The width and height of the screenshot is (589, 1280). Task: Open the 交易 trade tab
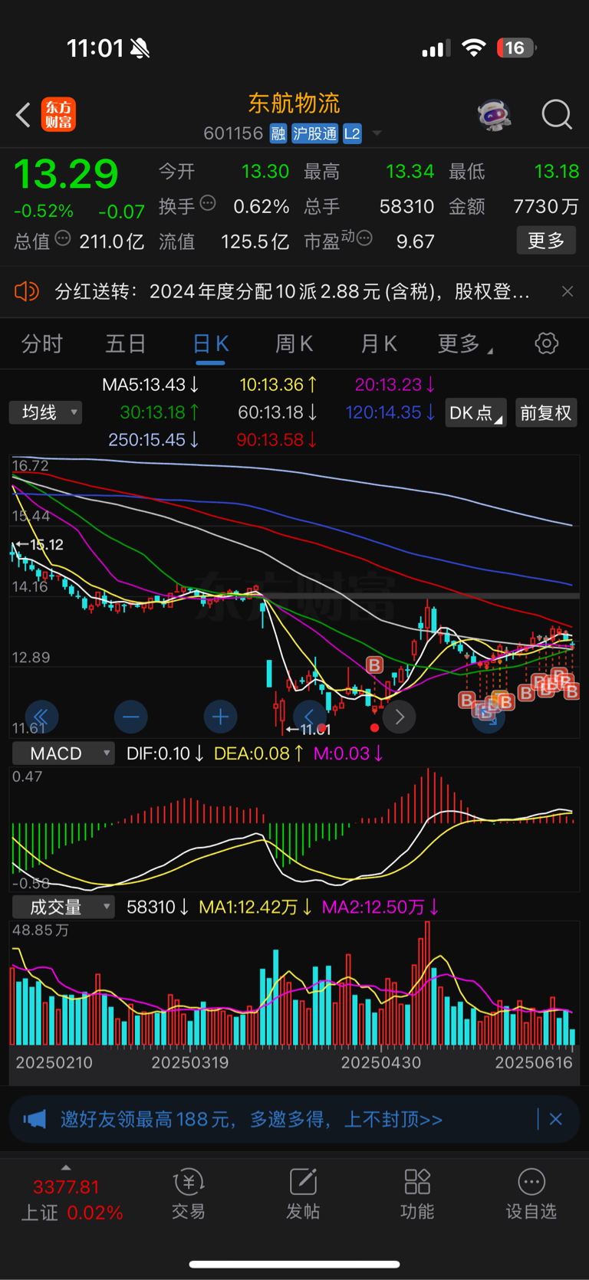189,1193
